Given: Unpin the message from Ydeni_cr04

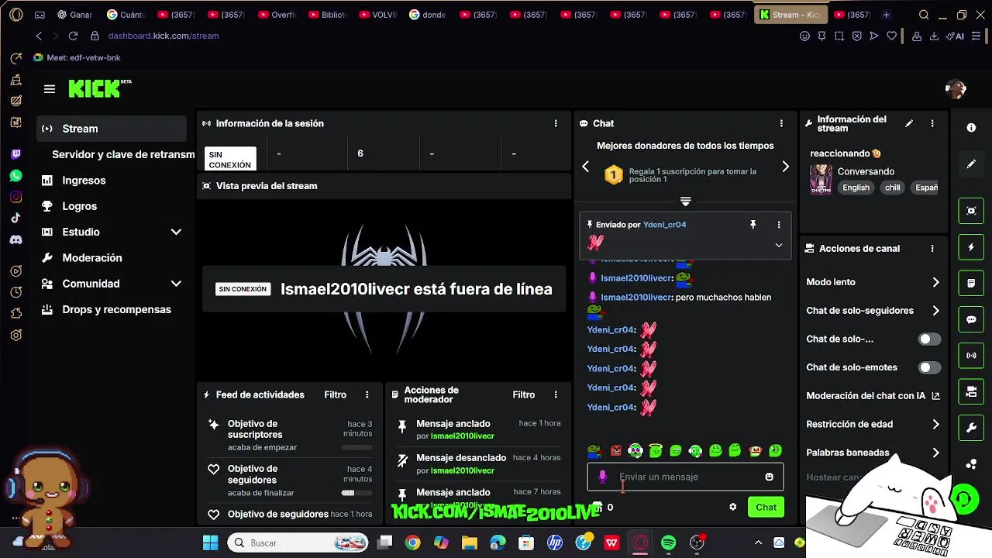Looking at the screenshot, I should [x=753, y=225].
